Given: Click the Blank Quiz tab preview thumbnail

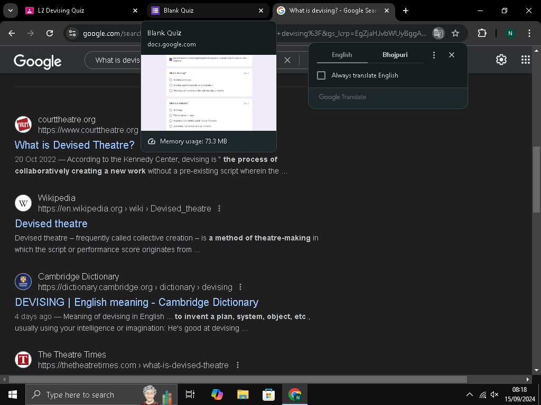Looking at the screenshot, I should (x=209, y=93).
